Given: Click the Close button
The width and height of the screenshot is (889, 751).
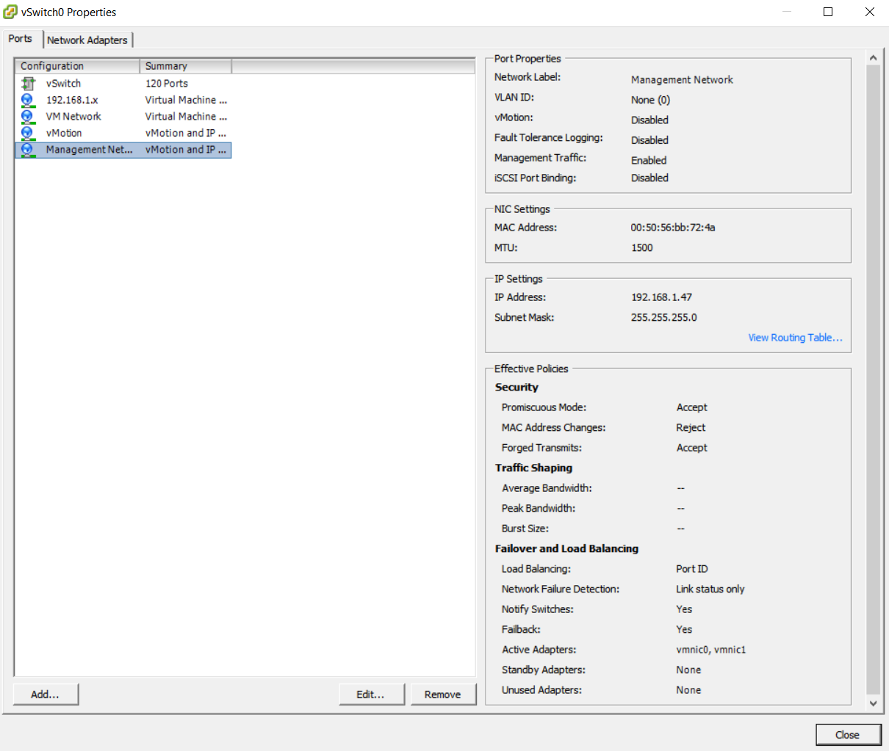Looking at the screenshot, I should click(849, 734).
